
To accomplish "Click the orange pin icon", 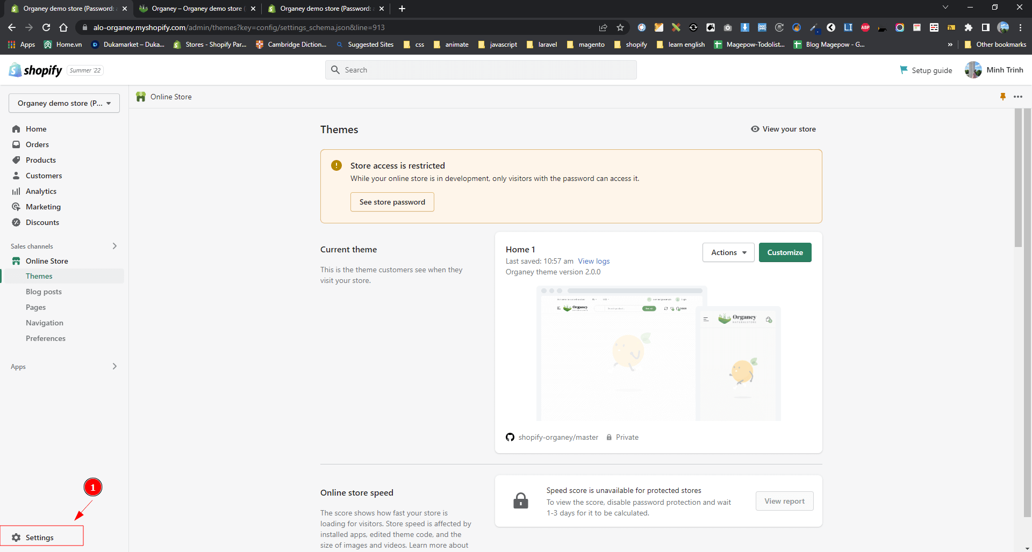I will (x=1002, y=97).
